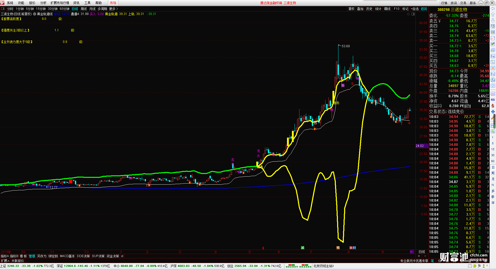The image size is (496, 269).
Task: Click the 关联报价 tab at bottom
Action: pyautogui.click(x=18, y=261)
